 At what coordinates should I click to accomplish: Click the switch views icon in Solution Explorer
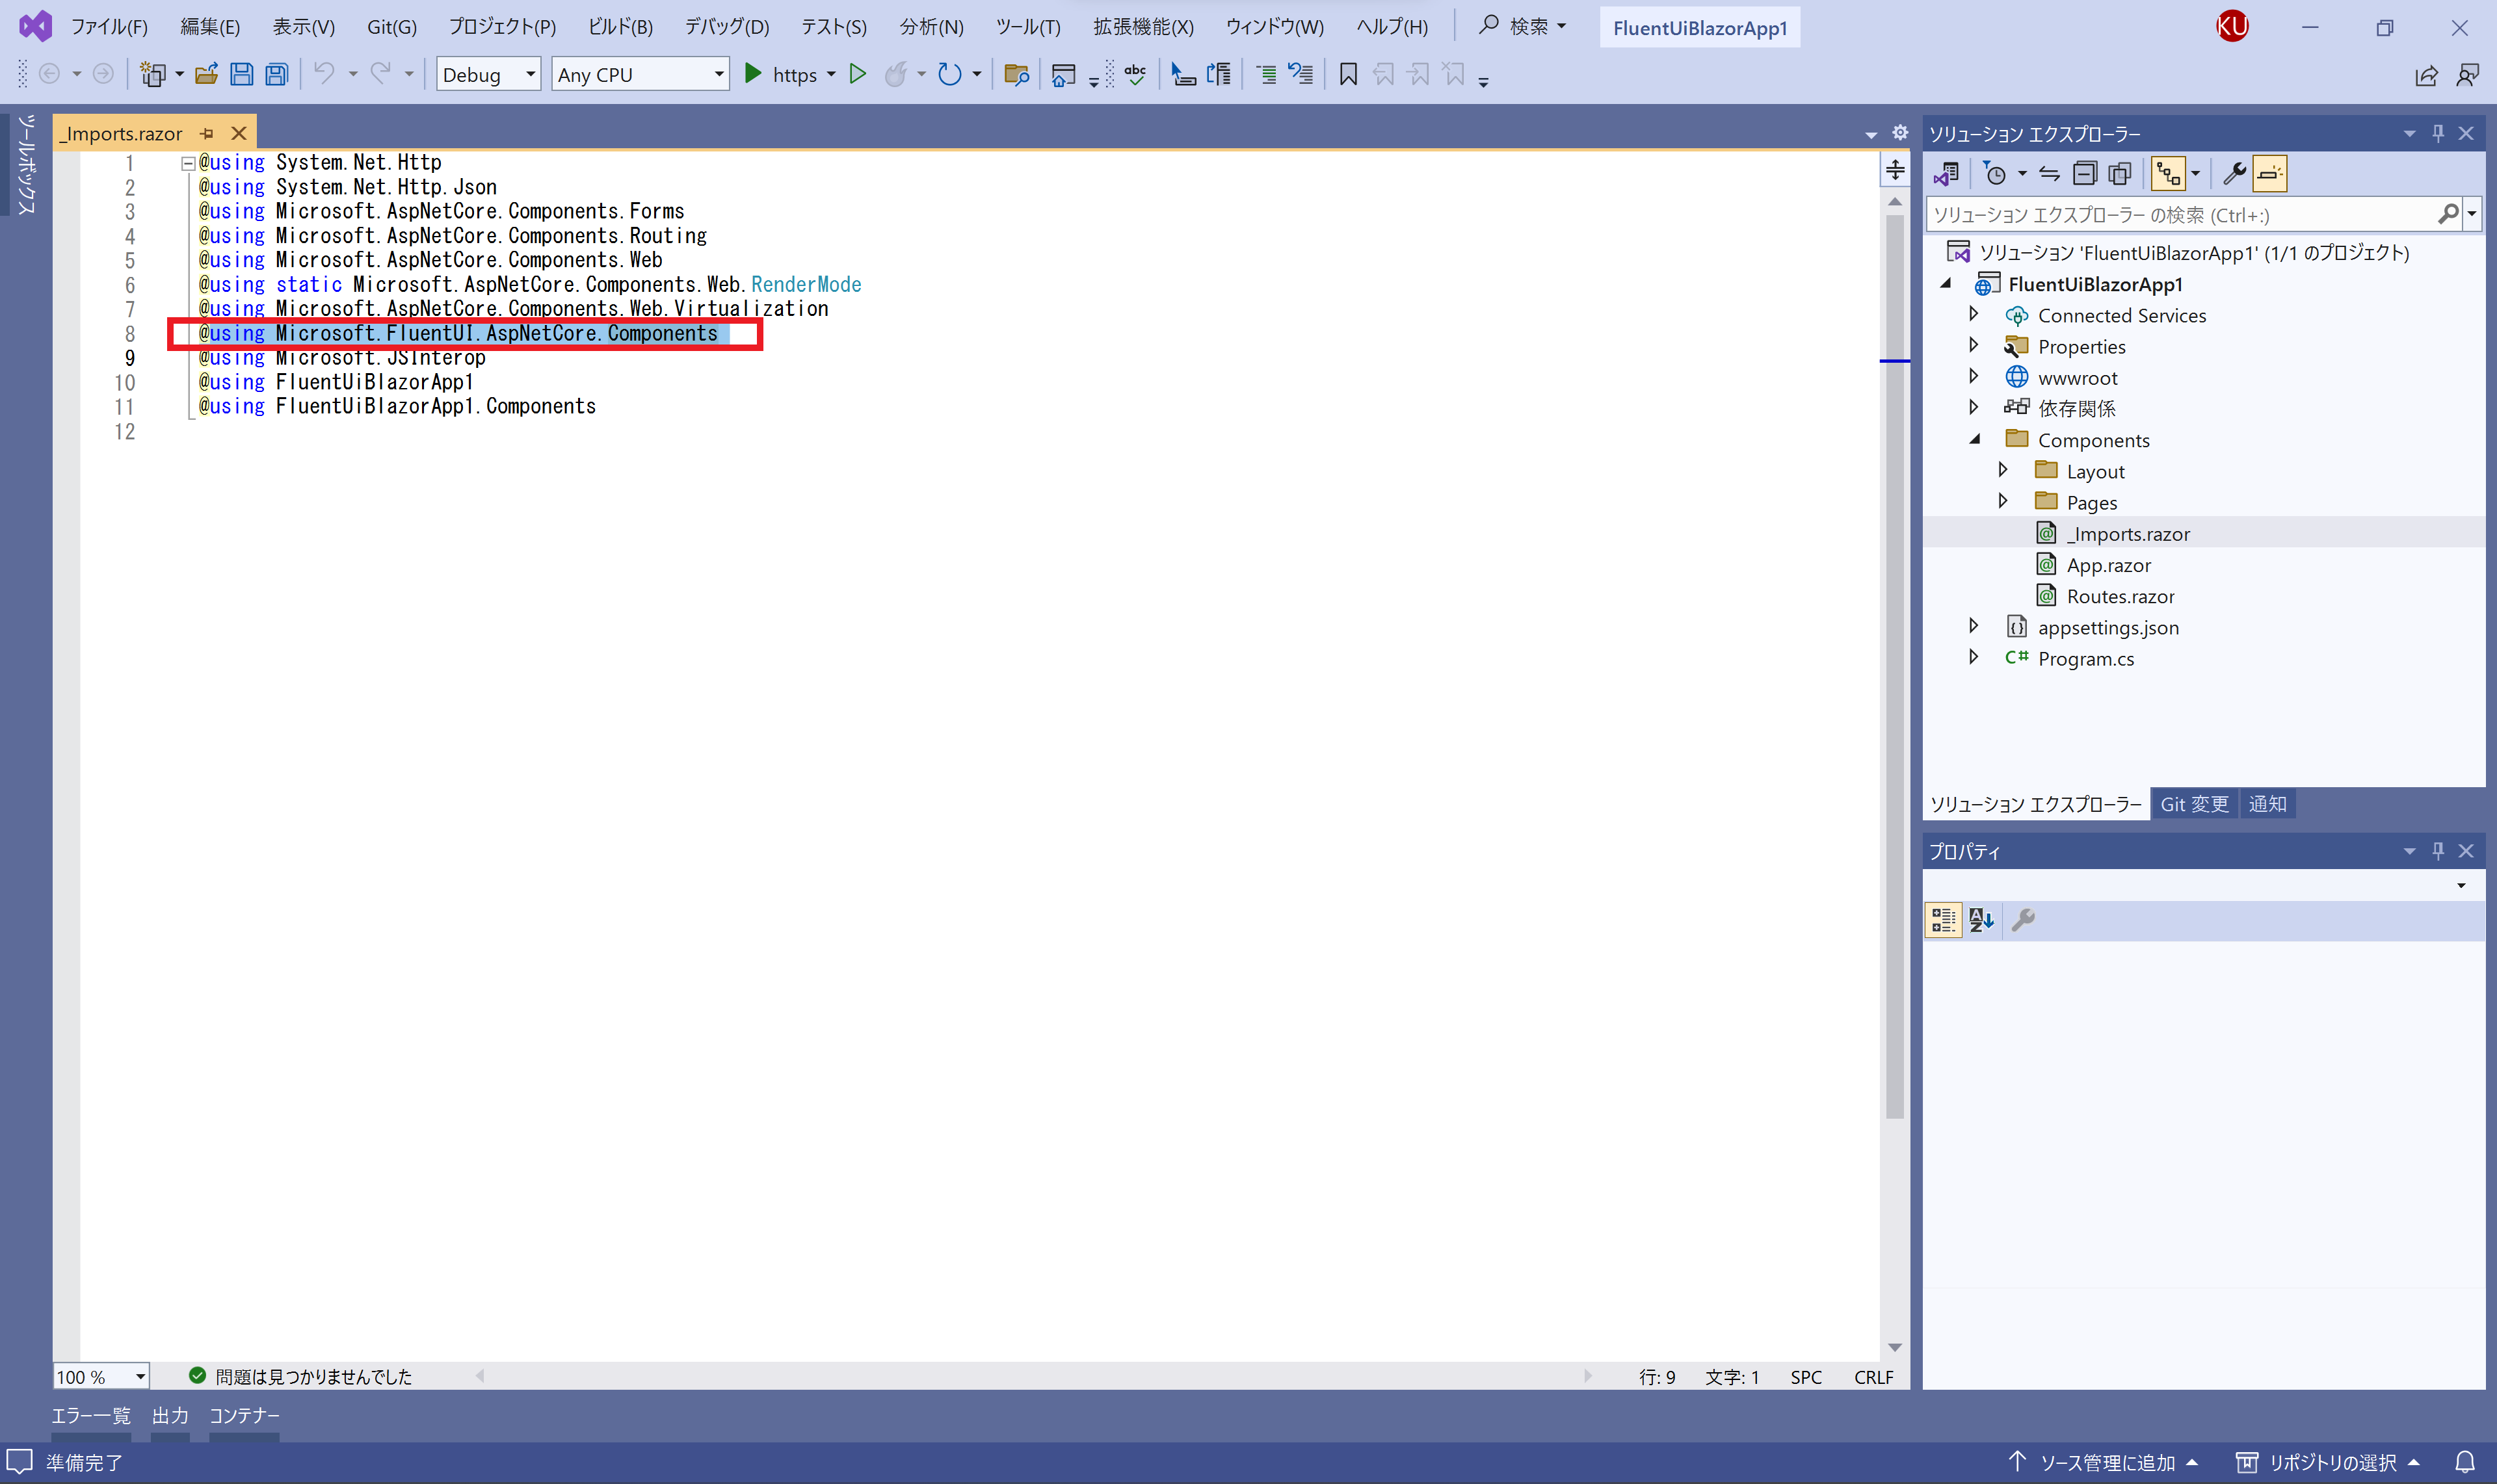(1947, 174)
